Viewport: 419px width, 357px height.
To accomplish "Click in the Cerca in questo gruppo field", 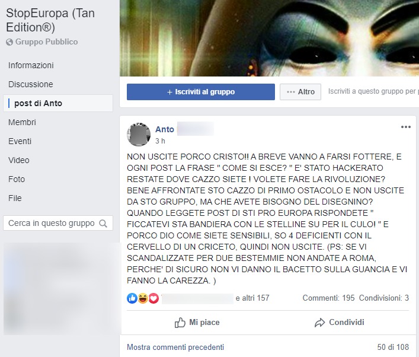I will 58,223.
